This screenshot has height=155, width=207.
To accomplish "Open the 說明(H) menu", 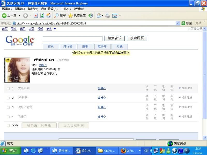I will 79,9.
